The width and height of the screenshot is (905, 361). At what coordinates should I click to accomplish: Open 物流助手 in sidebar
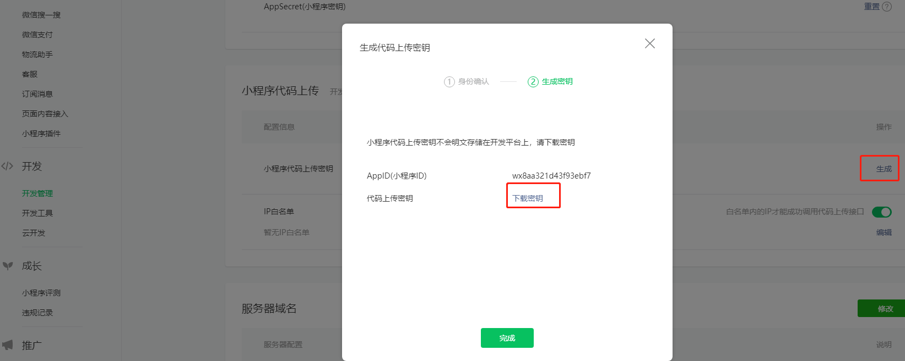[37, 54]
